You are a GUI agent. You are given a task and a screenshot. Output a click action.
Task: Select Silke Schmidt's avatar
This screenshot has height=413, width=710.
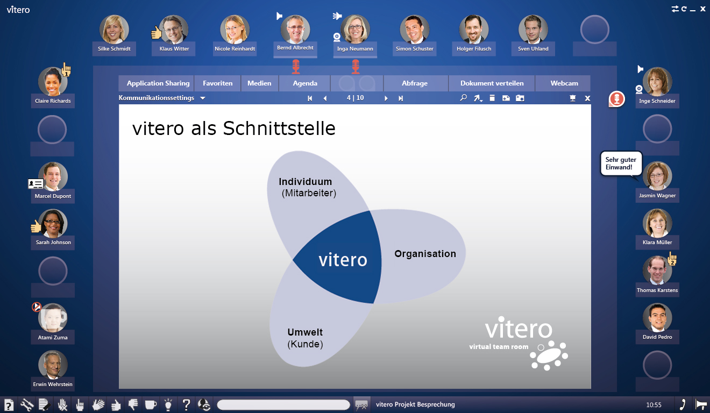pos(114,29)
